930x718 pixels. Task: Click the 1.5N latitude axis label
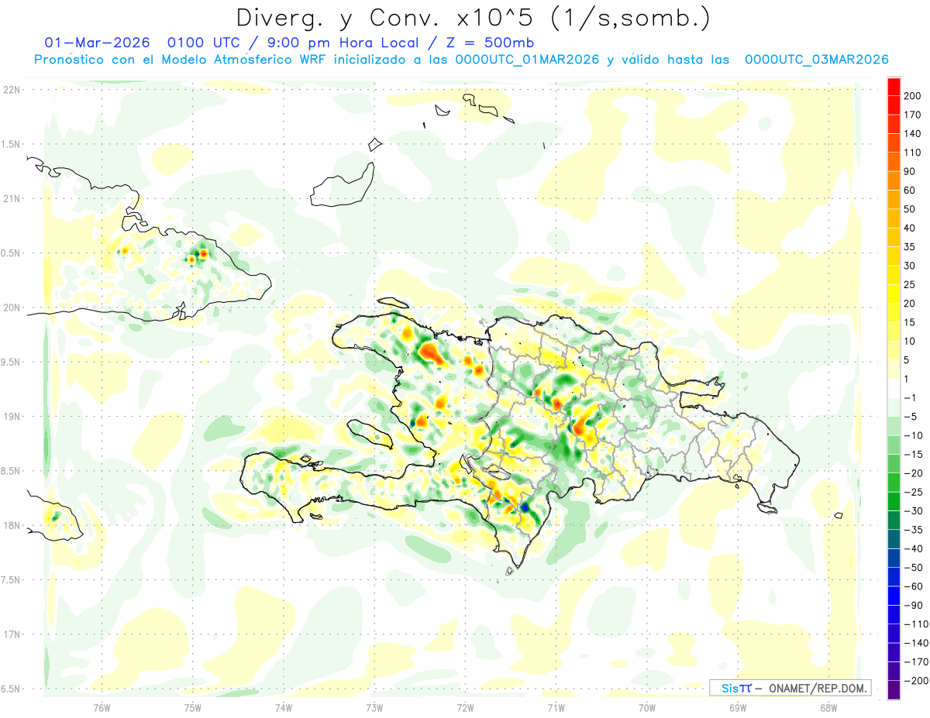(x=12, y=144)
